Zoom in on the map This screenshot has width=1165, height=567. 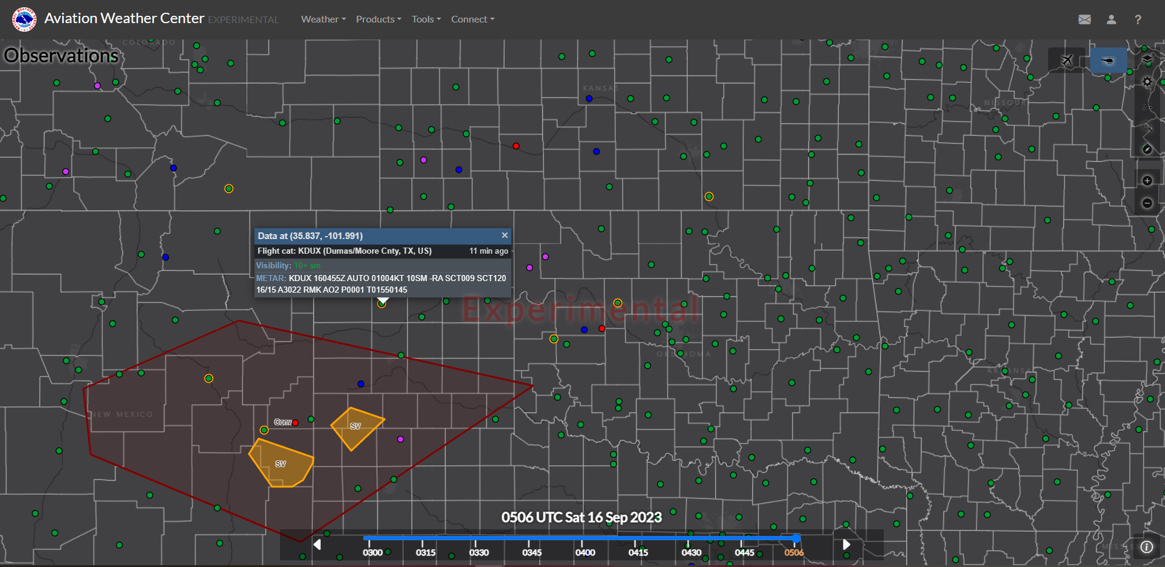(1147, 181)
